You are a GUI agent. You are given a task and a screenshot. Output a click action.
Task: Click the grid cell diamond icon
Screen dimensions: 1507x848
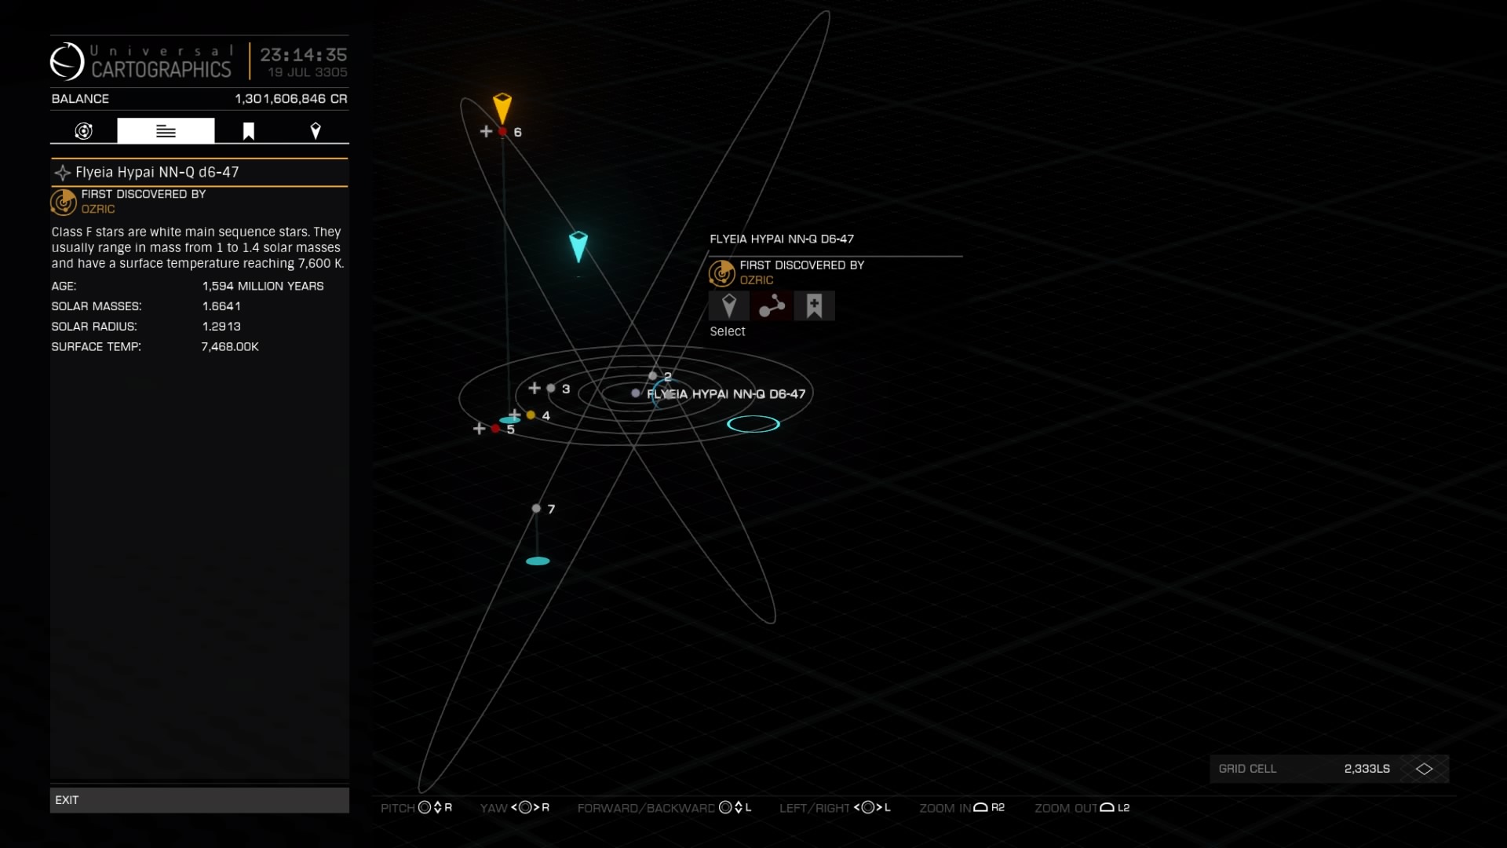point(1424,769)
